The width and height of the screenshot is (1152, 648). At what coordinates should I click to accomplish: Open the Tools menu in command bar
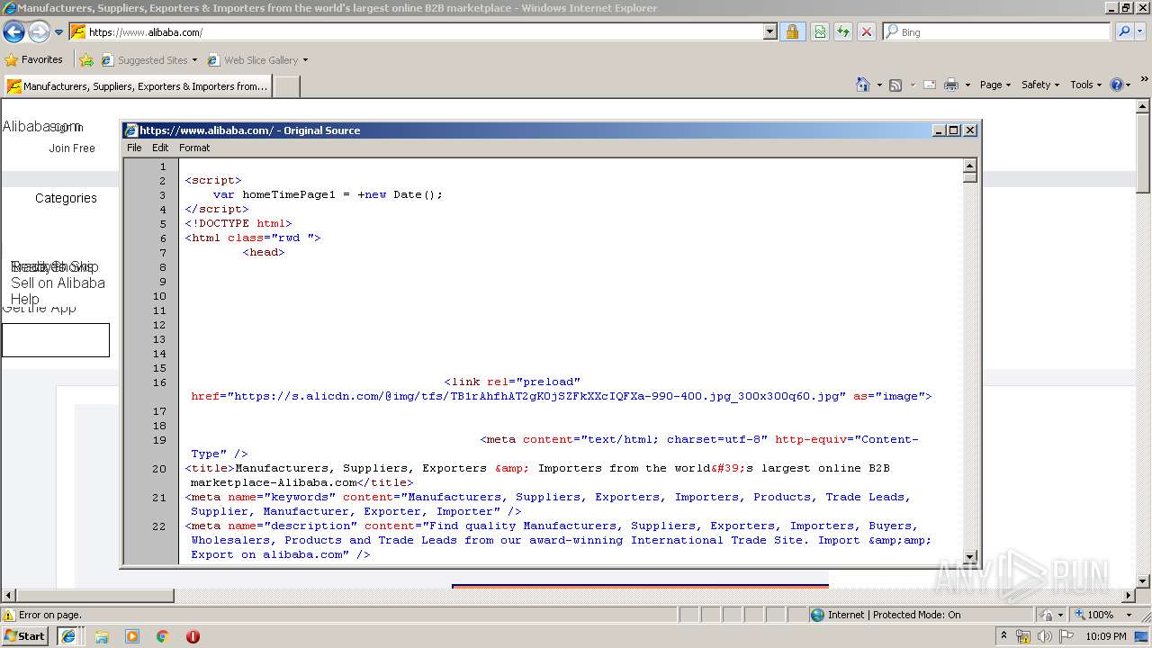[x=1086, y=85]
